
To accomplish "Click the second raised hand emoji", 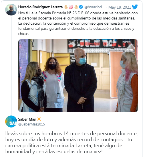I will coord(76,7).
